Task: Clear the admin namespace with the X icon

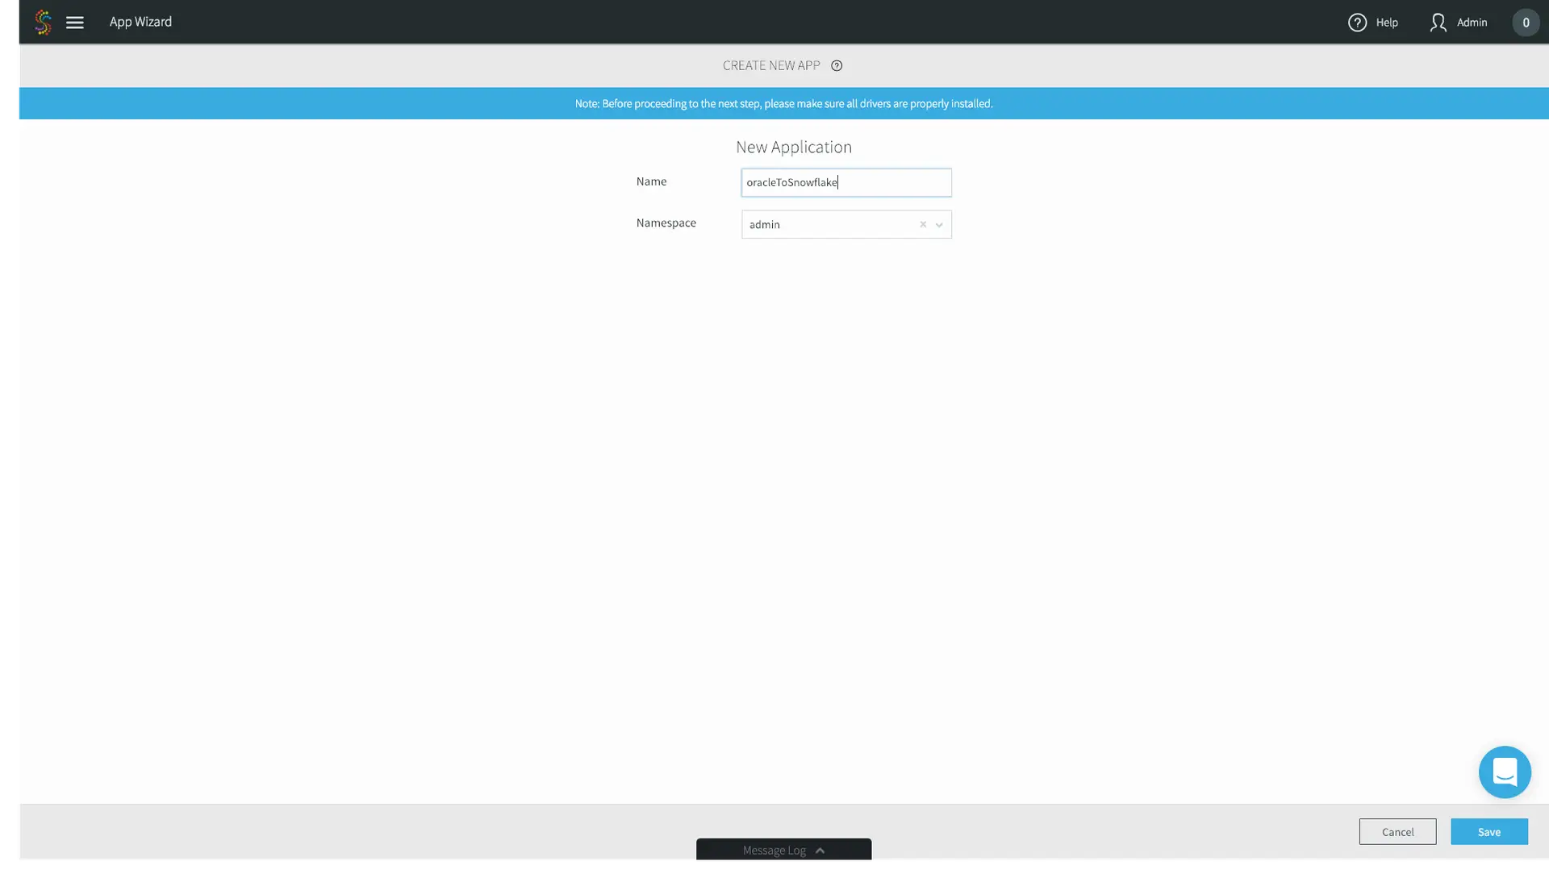Action: click(923, 225)
